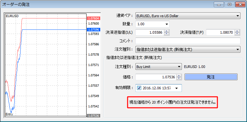Screen dimensions: 247x122
Task: Maximize the オーダーの発注 window
Action: point(229,5)
